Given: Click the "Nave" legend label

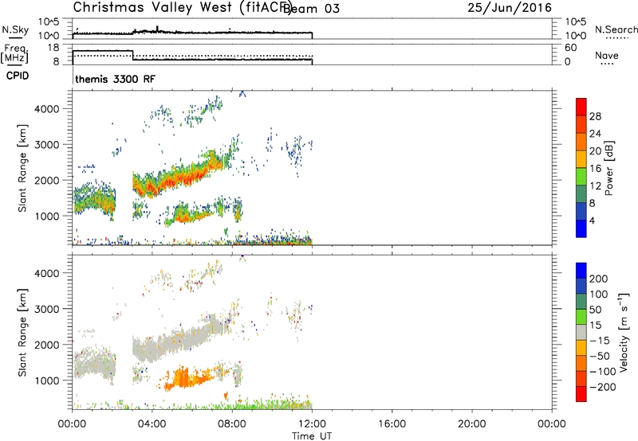Looking at the screenshot, I should tap(607, 55).
